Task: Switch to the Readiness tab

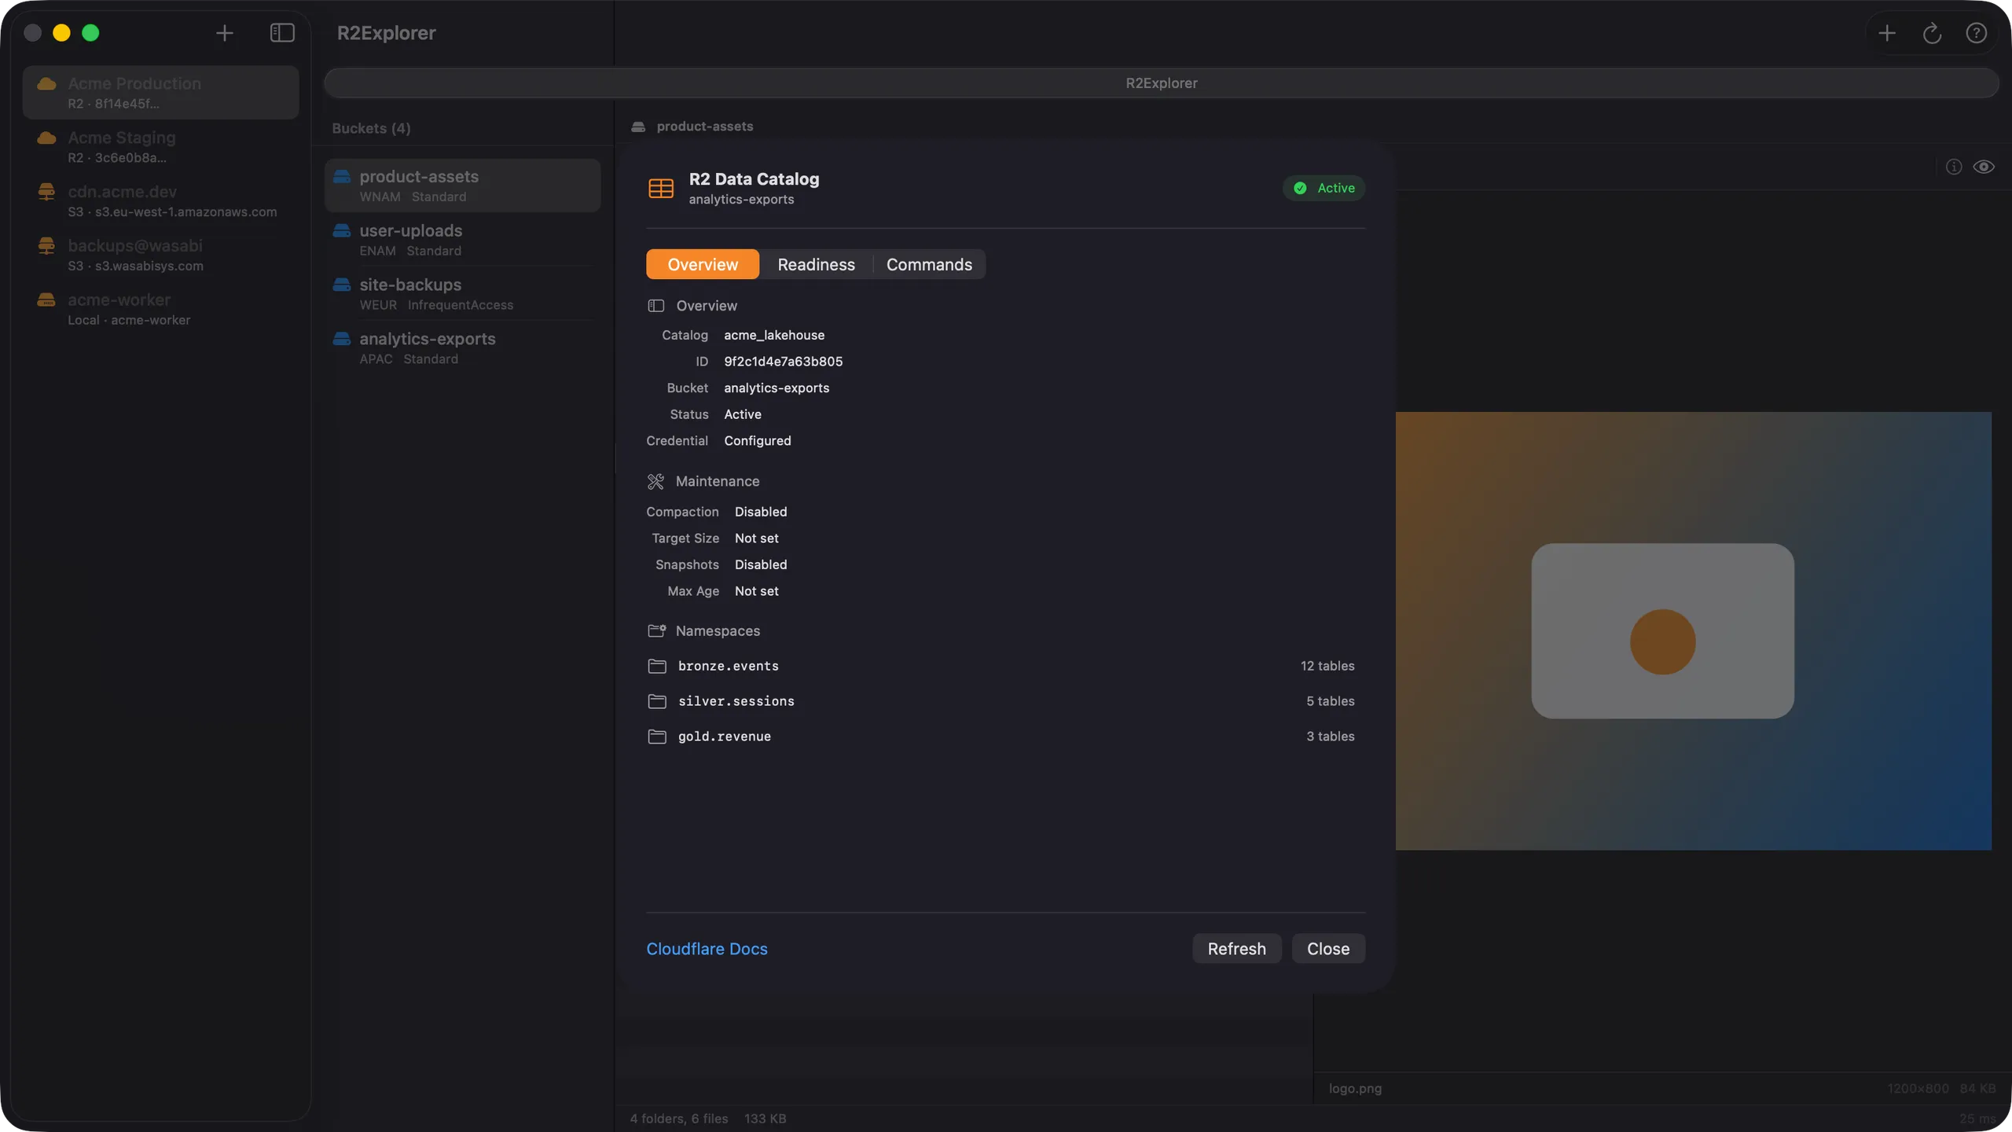Action: (x=816, y=264)
